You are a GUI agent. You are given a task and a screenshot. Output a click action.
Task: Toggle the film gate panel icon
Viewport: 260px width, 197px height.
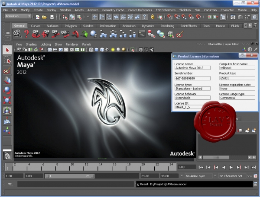55,50
